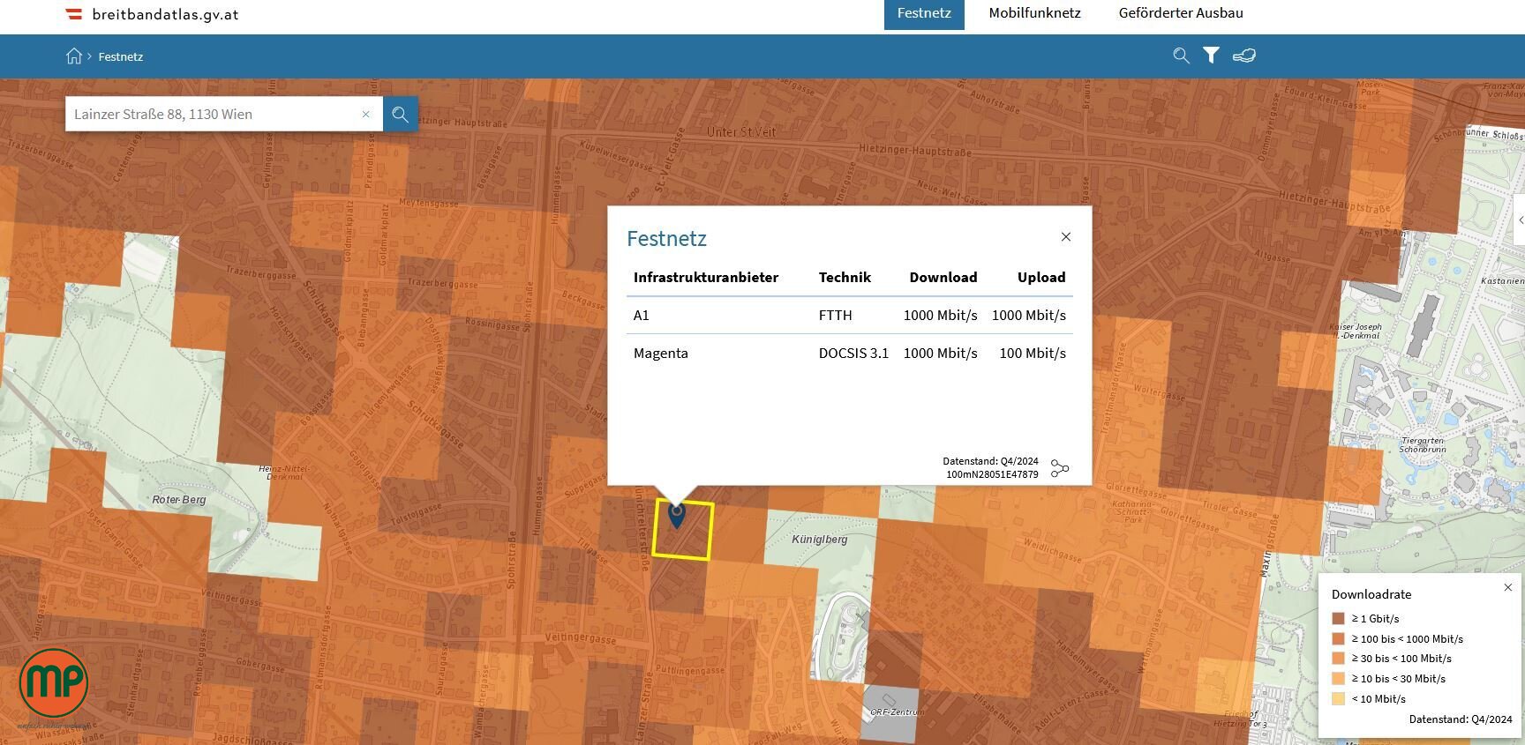Click the ≥ 1 Gbit/s legend swatch
This screenshot has width=1525, height=745.
click(x=1338, y=619)
